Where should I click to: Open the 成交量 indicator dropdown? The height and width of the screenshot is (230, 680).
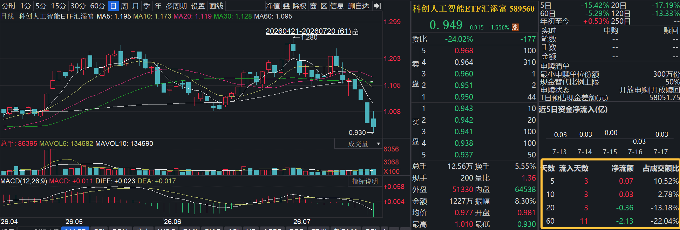pyautogui.click(x=358, y=144)
